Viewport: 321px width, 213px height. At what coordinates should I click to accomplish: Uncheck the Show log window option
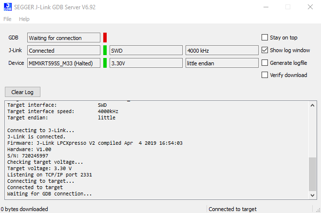[x=265, y=50]
